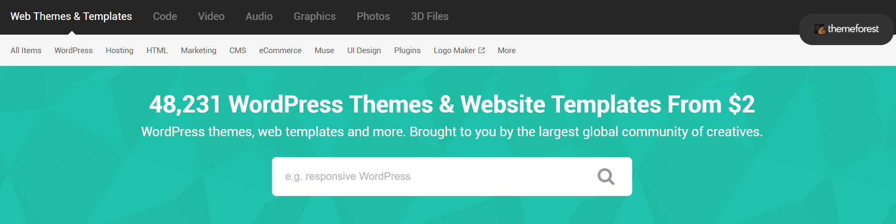Image resolution: width=896 pixels, height=224 pixels.
Task: Select the Web Themes & Templates tab
Action: 71,17
